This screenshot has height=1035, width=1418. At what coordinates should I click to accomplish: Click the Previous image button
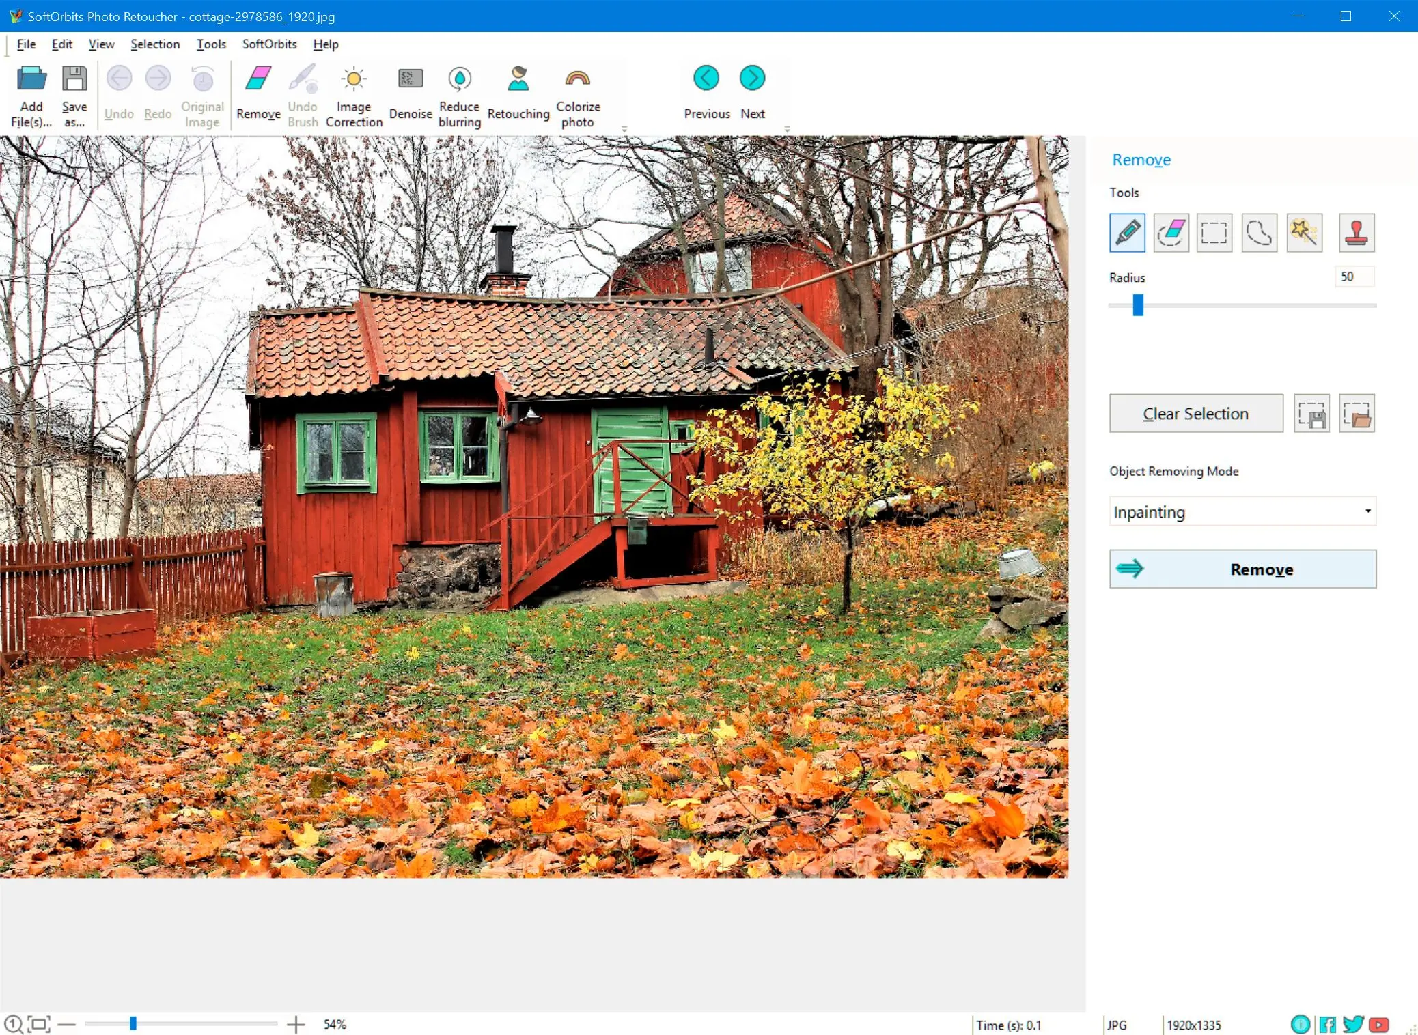tap(706, 91)
